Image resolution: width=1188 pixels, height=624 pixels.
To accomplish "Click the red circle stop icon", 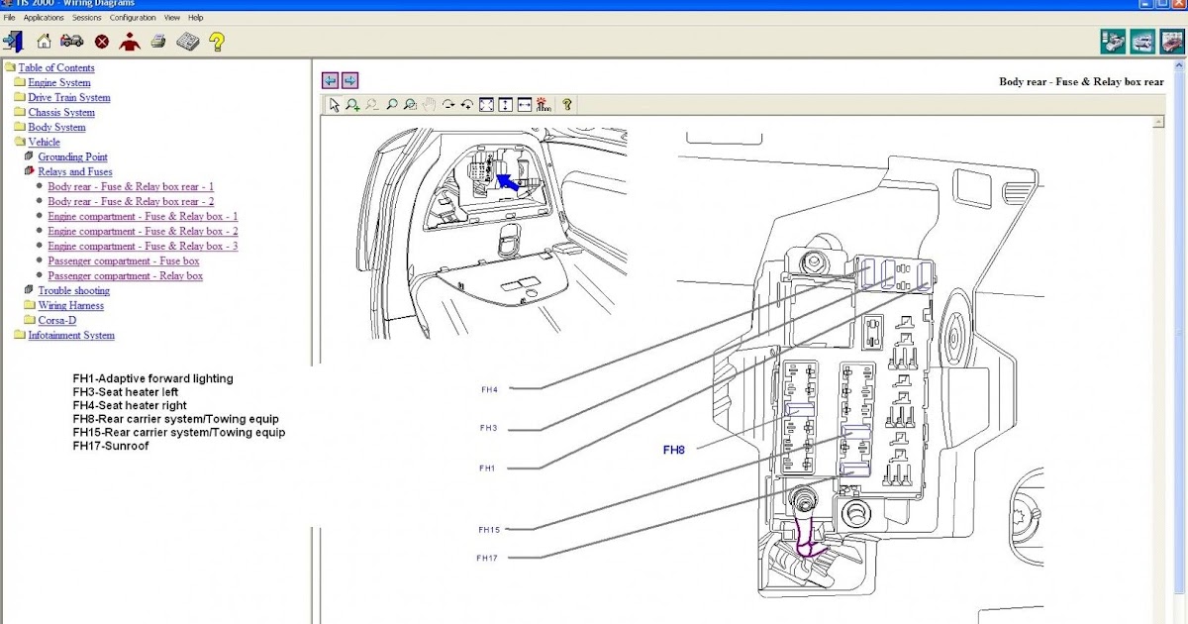I will click(101, 42).
